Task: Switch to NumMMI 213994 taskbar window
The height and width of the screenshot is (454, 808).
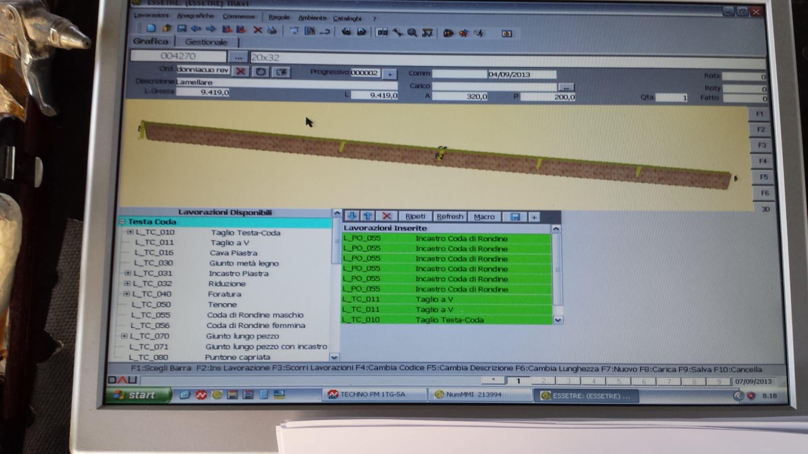Action: tap(480, 394)
